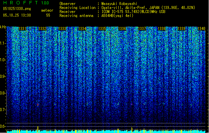Click the 1336 time marker

pyautogui.click(x=122, y=29)
